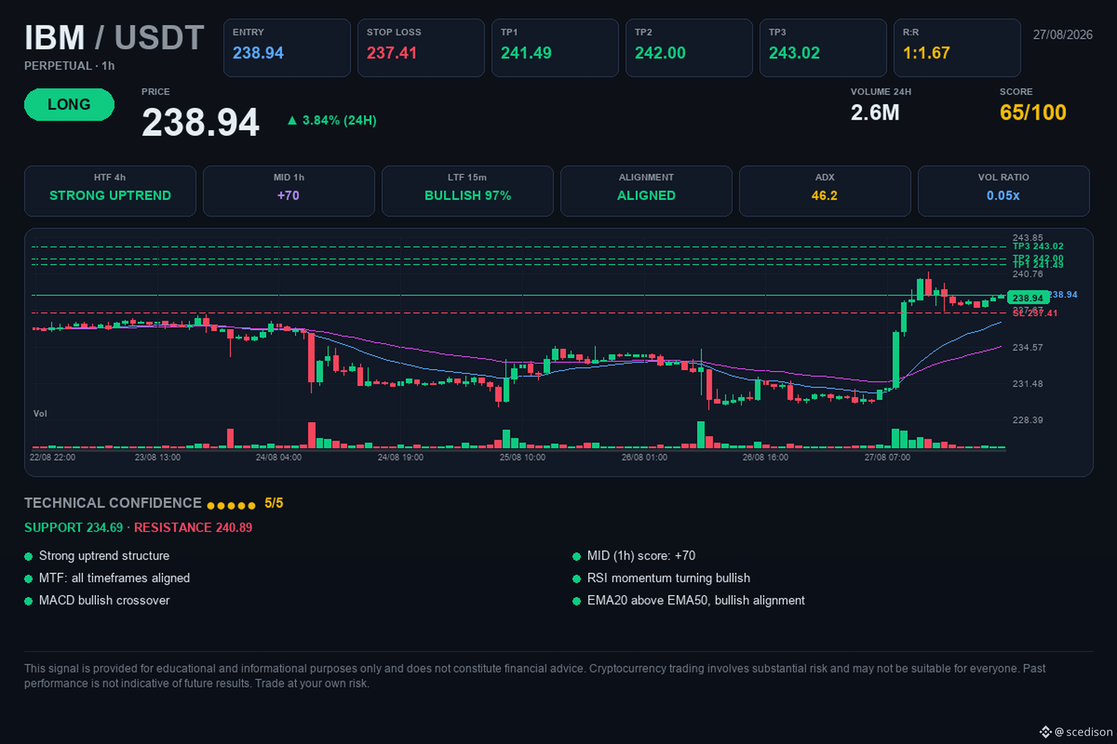Click the VOL RATIO 0.05x card

pyautogui.click(x=1003, y=191)
